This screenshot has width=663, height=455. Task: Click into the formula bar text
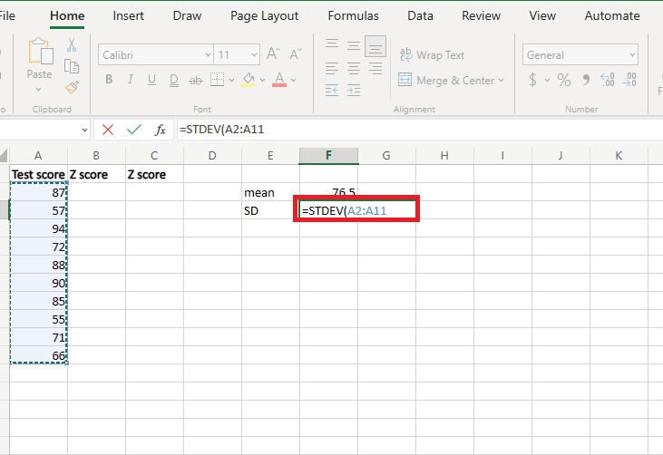pyautogui.click(x=221, y=130)
